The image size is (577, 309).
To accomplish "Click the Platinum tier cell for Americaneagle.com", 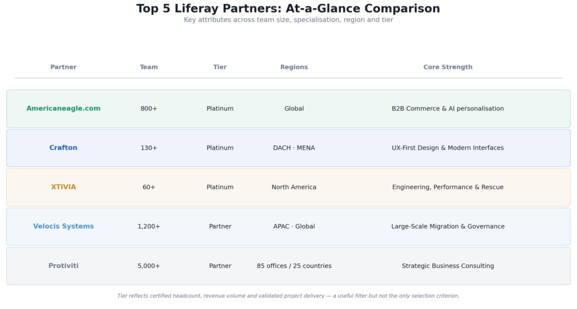I will point(220,109).
